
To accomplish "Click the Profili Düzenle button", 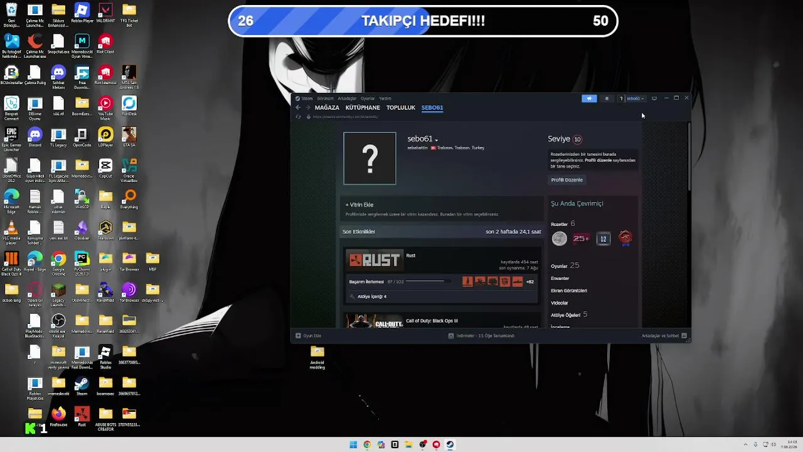I will coord(566,180).
